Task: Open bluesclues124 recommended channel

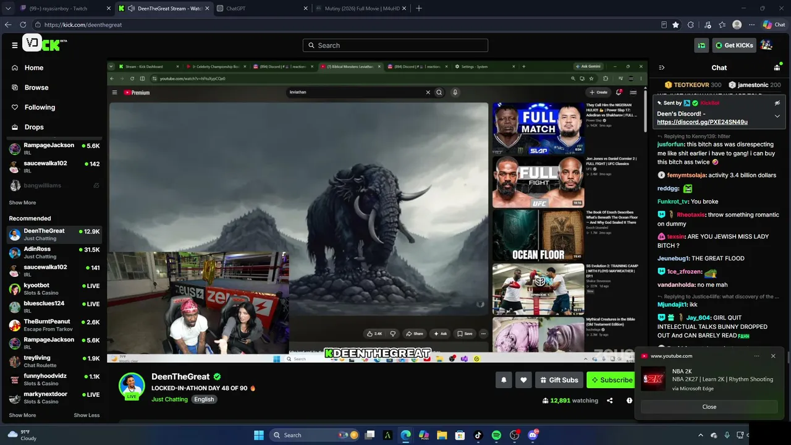Action: tap(54, 307)
